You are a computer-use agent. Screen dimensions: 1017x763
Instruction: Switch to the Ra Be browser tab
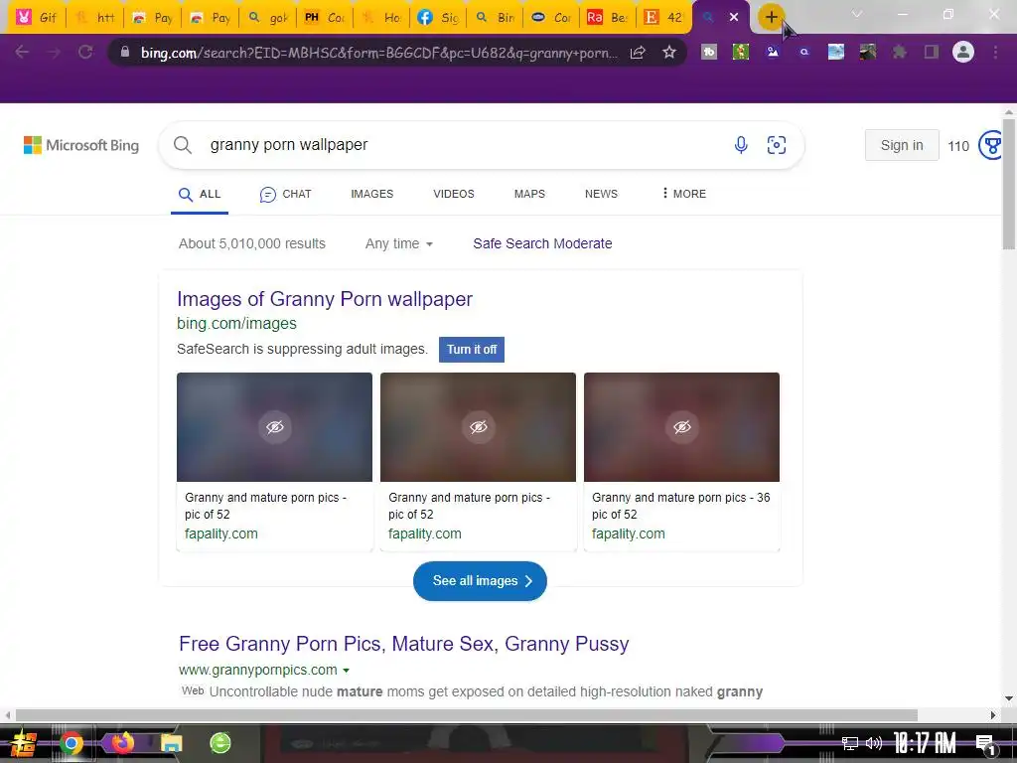click(608, 18)
